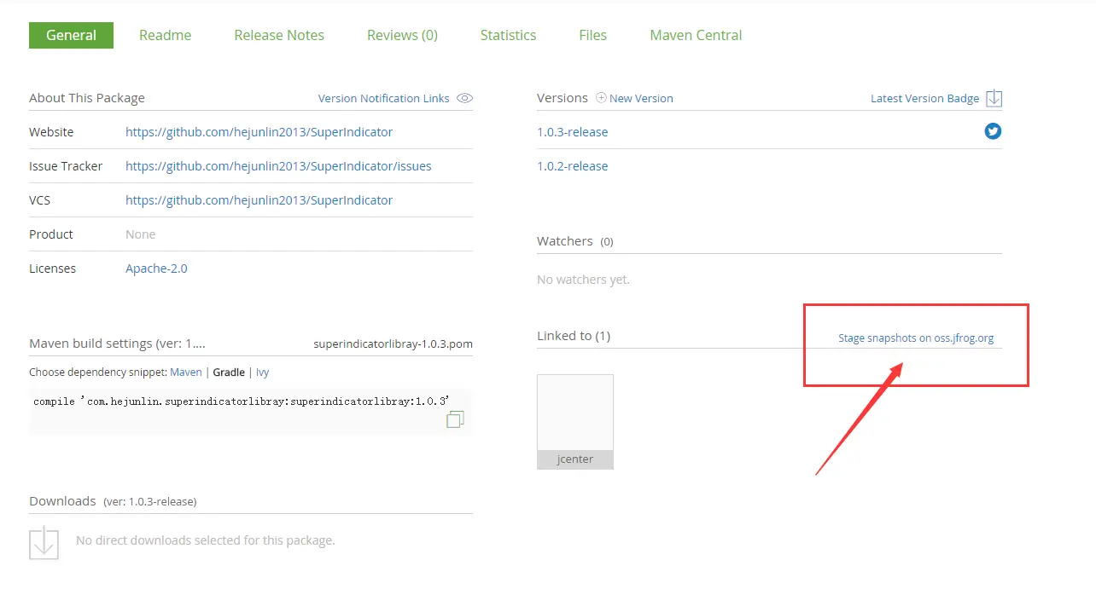Viewport: 1096px width, 589px height.
Task: Open the VCS repository link
Action: point(259,200)
